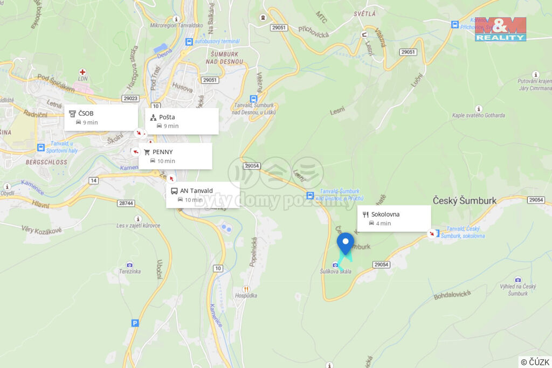Click the Mikroregion Tanvaldsko info icon

(176, 19)
